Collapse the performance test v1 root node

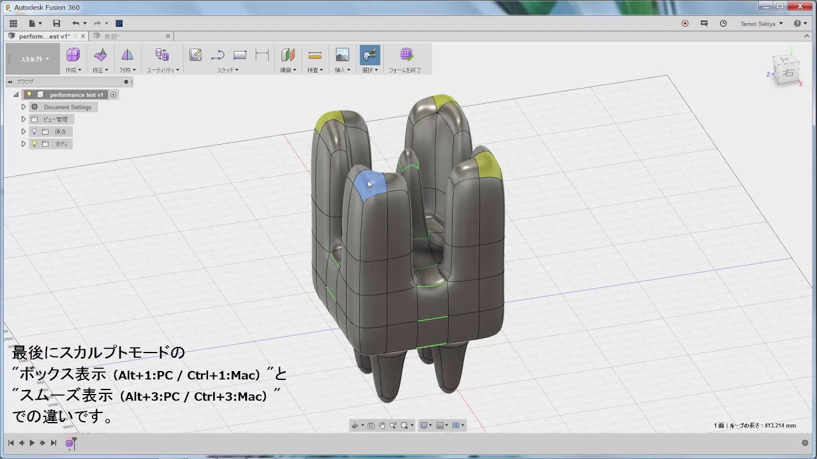(16, 94)
